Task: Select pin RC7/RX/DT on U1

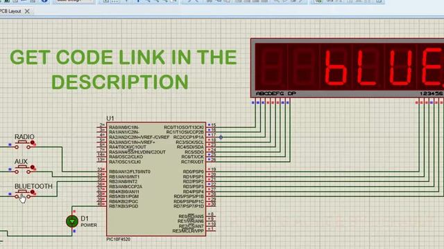Action: [x=192, y=162]
